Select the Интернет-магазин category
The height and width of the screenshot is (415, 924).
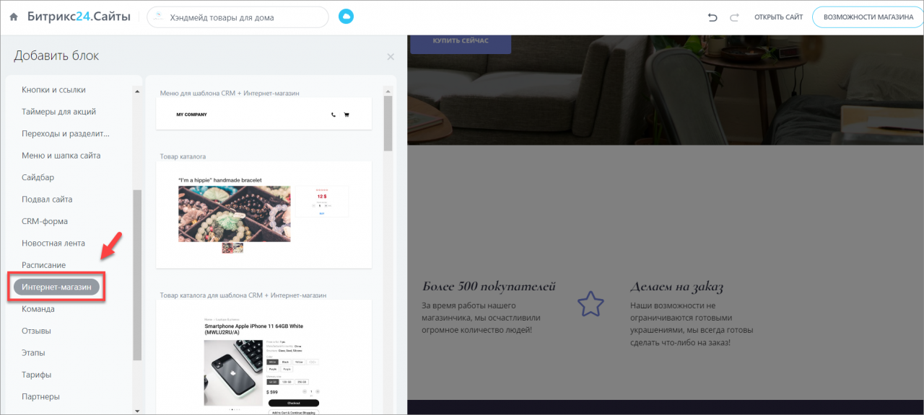coord(56,287)
